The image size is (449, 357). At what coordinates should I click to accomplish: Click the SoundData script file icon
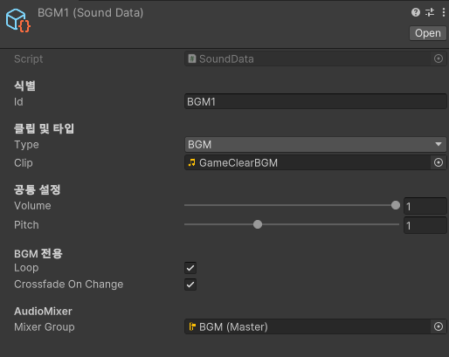pyautogui.click(x=191, y=58)
